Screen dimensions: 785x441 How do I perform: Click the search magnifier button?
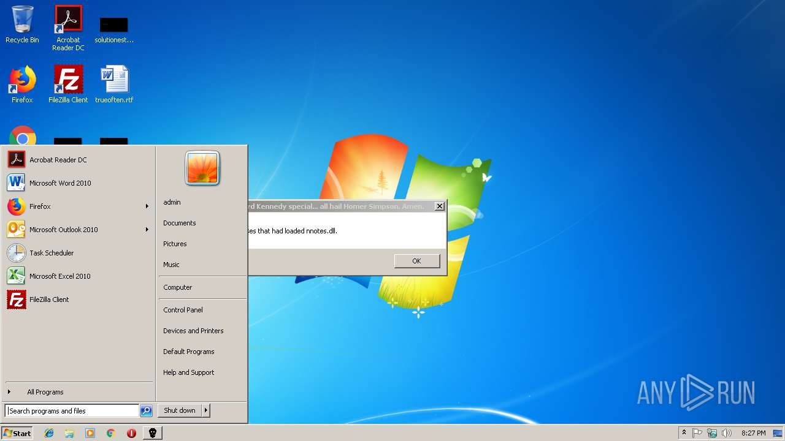click(x=146, y=411)
